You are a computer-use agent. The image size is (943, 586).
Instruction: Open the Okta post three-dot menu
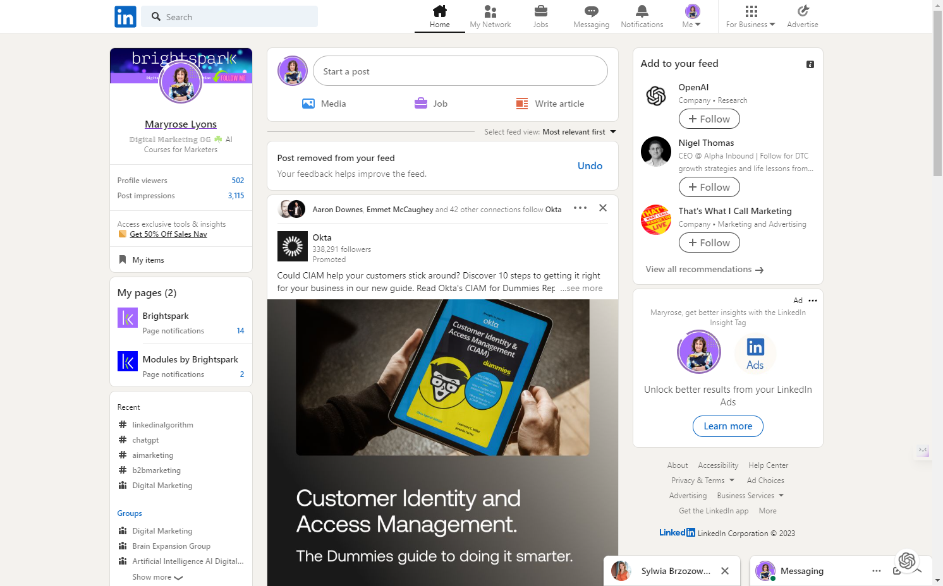click(580, 208)
